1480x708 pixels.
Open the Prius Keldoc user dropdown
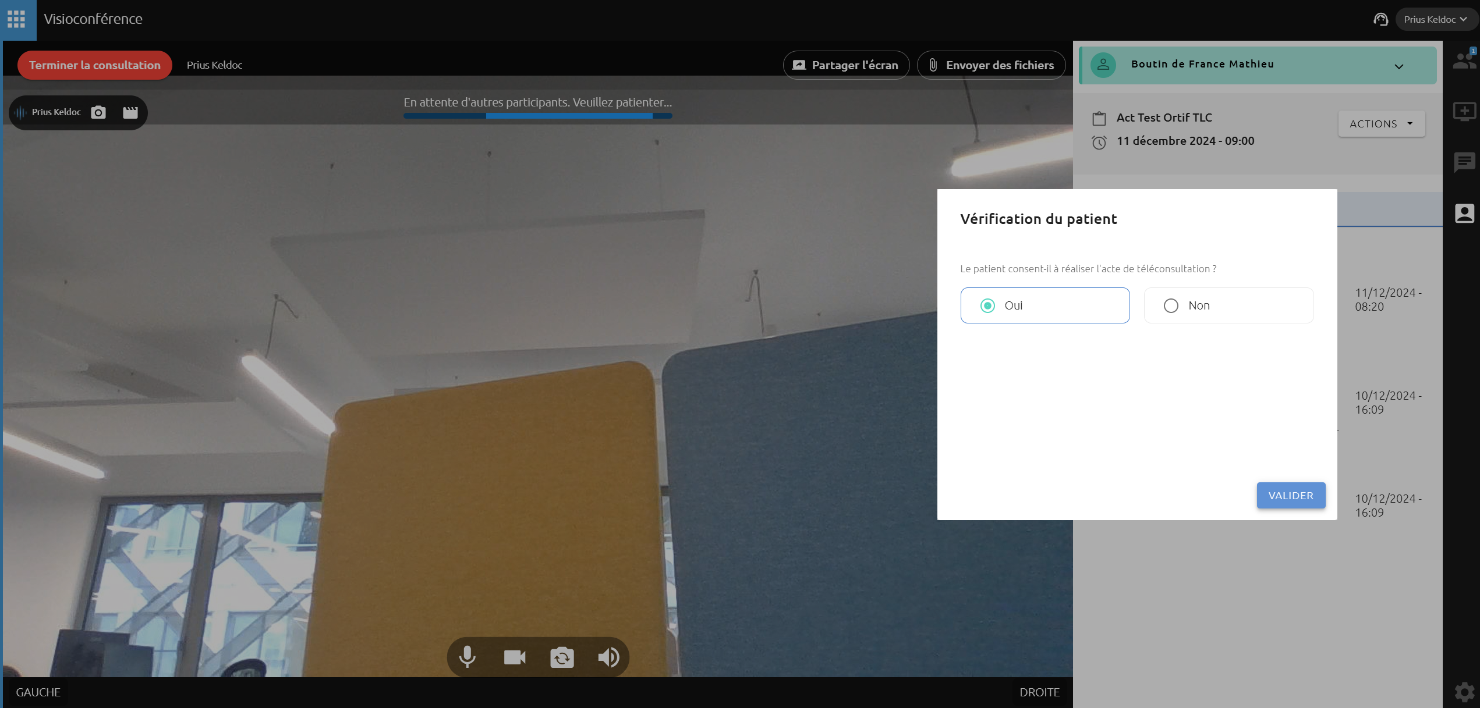tap(1435, 19)
